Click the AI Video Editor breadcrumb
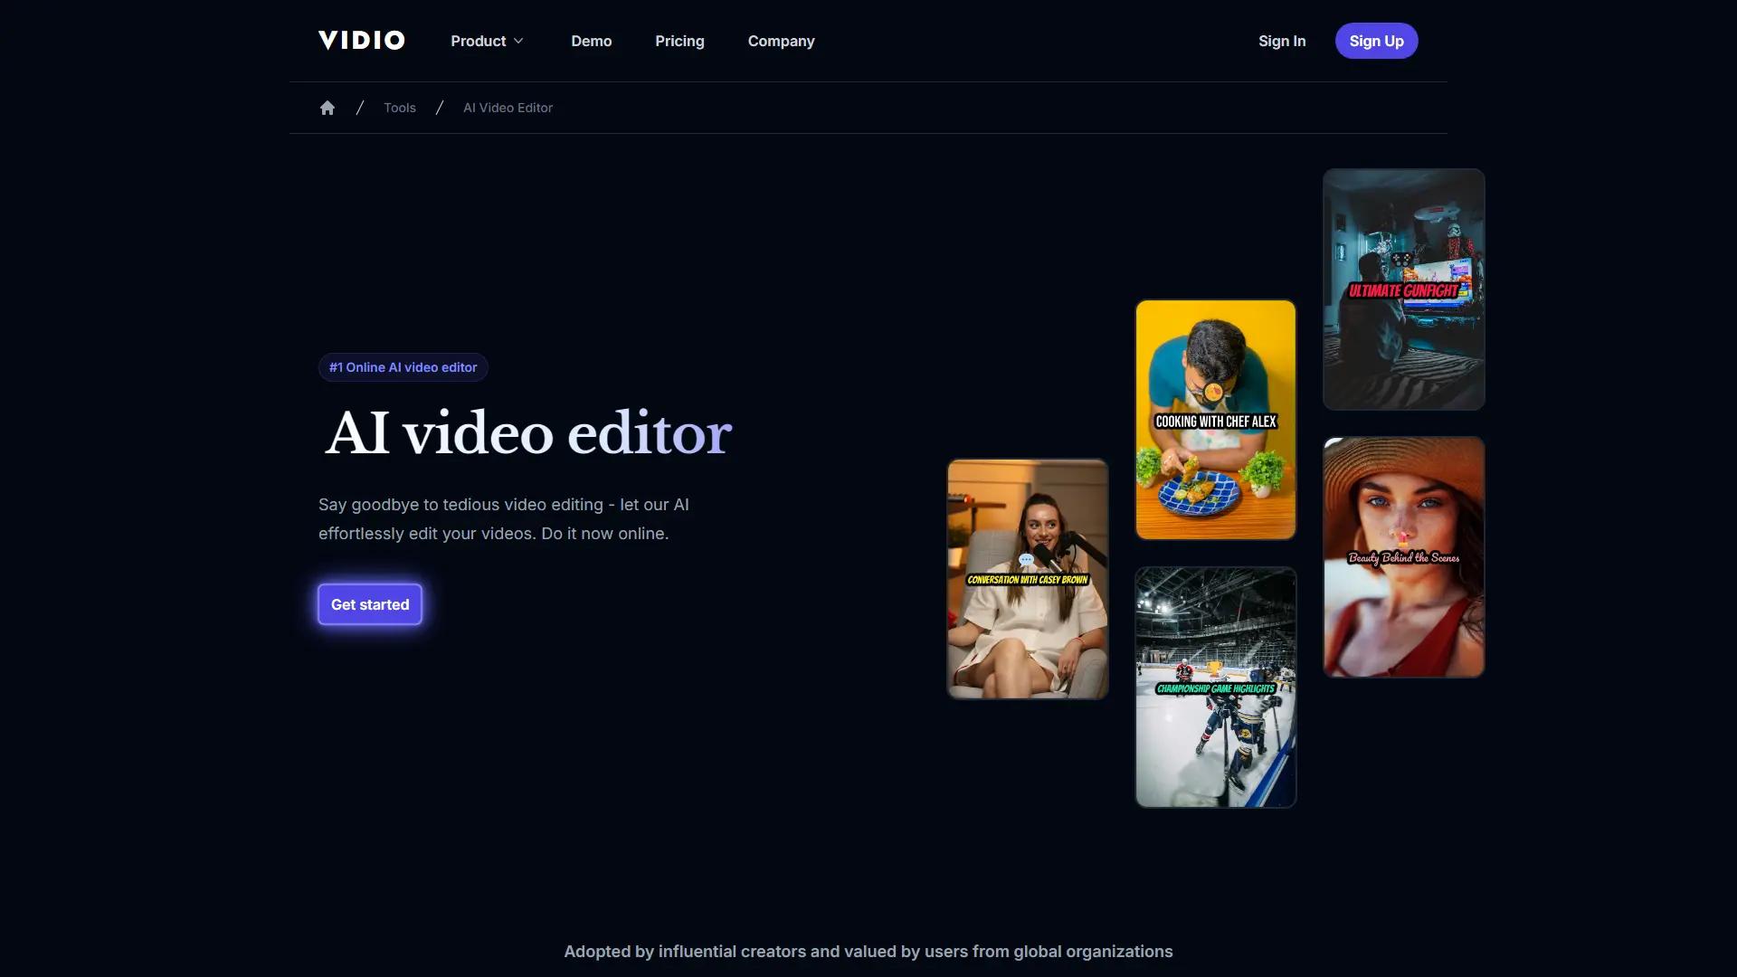Screen dimensions: 1737x977 point(508,108)
